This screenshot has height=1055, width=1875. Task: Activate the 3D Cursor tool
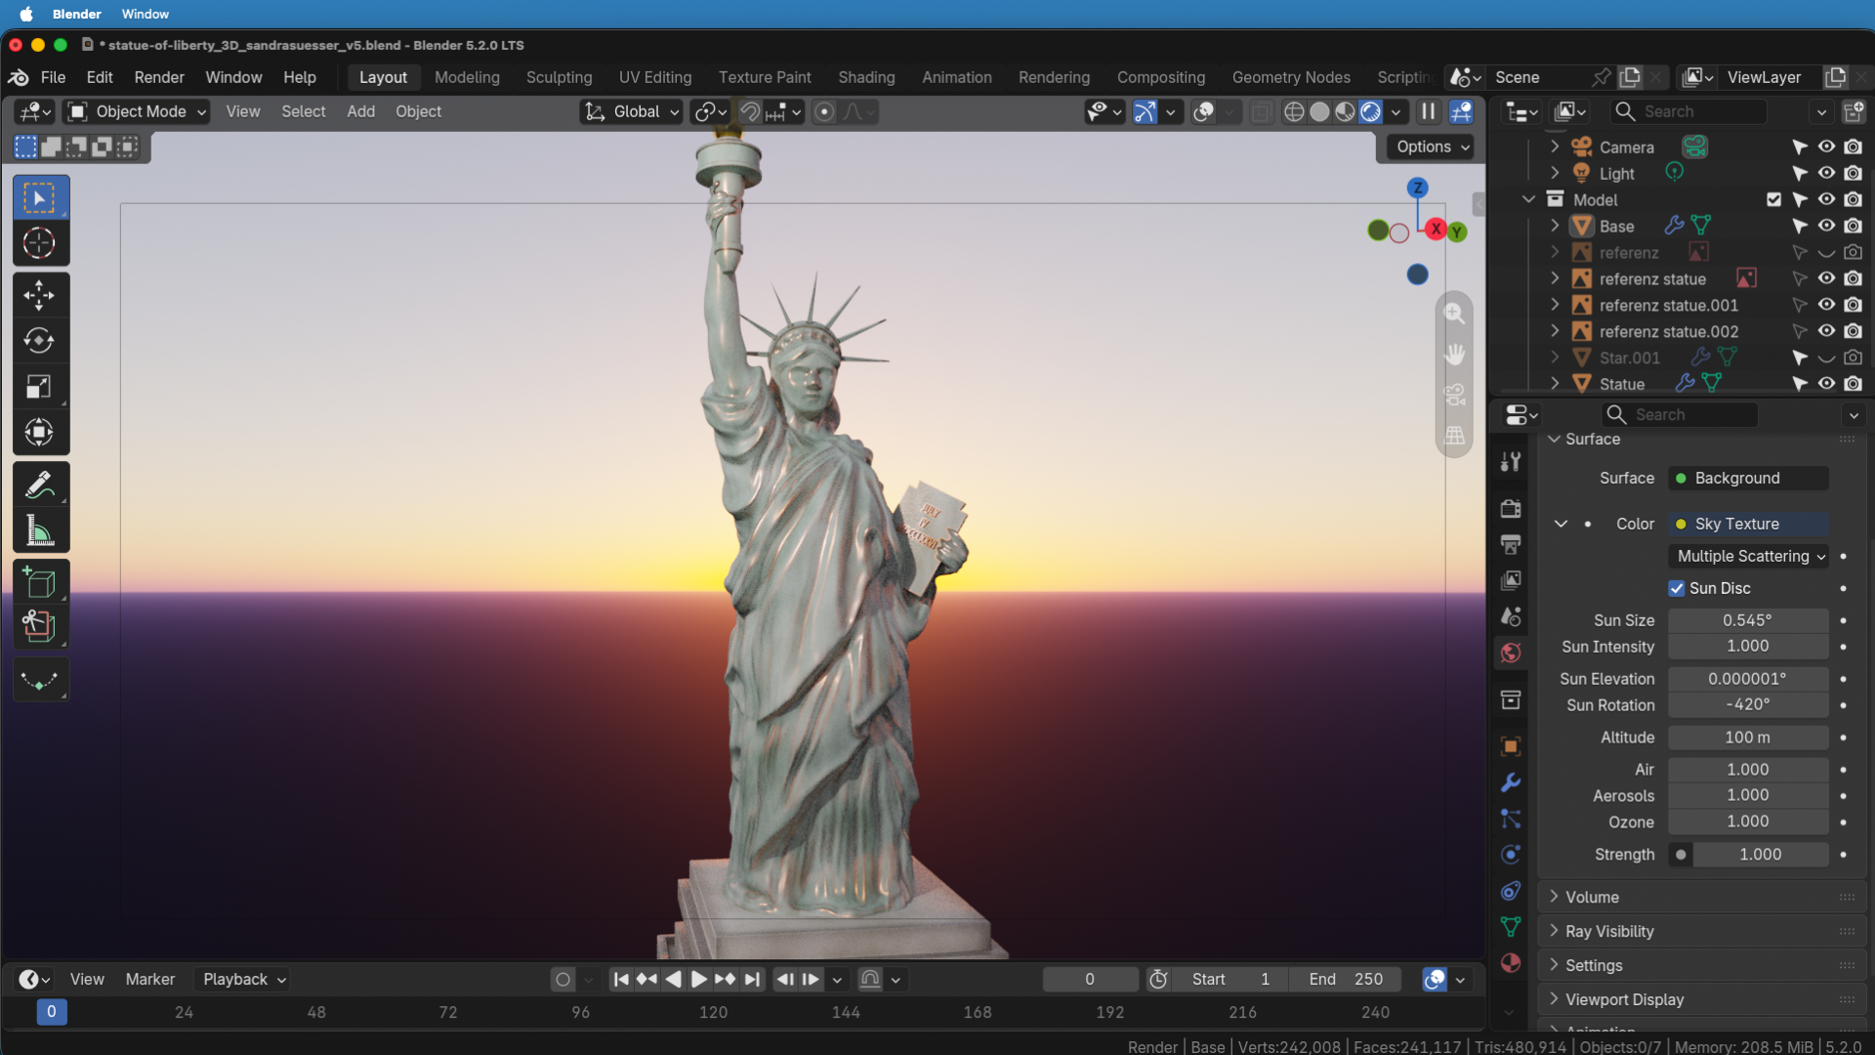coord(40,243)
